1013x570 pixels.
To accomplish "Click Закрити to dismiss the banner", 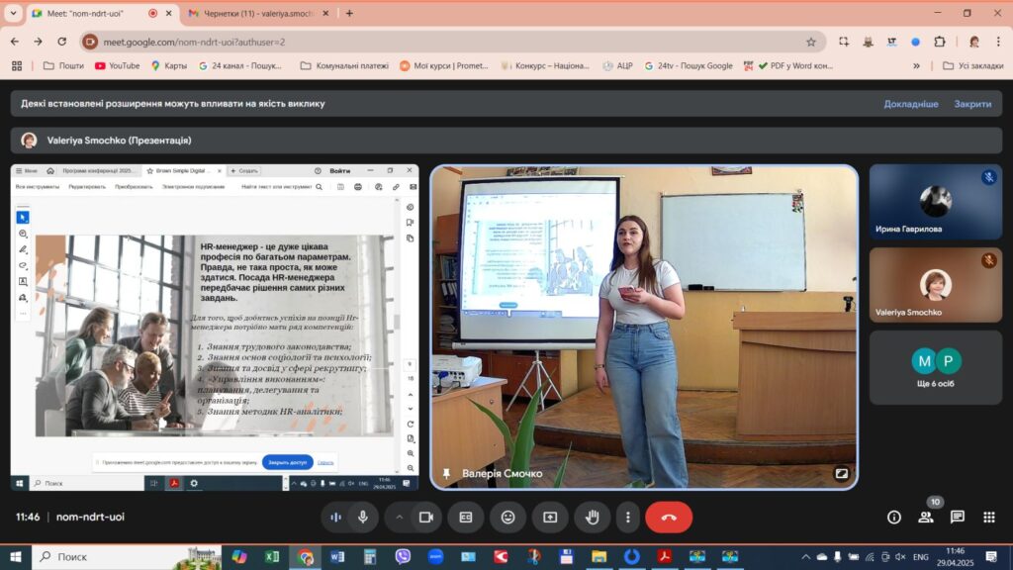I will click(972, 104).
